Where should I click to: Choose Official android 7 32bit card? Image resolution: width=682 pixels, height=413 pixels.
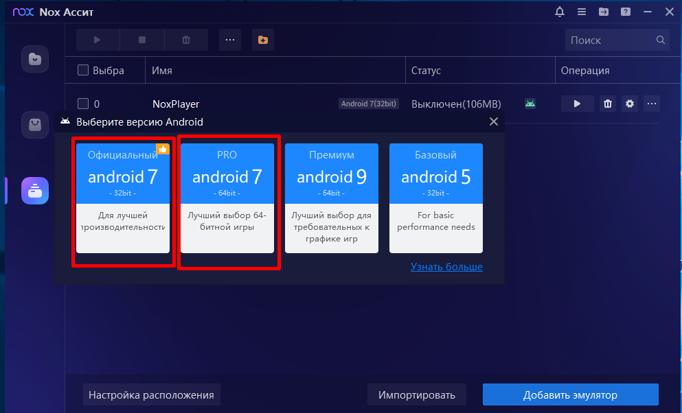[x=123, y=198]
